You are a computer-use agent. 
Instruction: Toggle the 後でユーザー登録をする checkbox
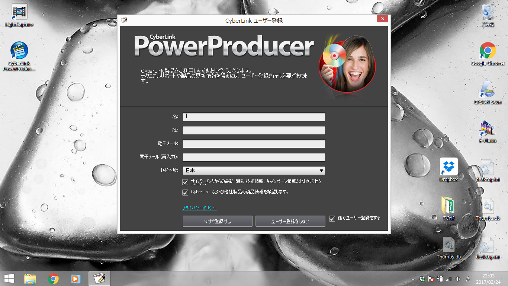click(x=332, y=219)
